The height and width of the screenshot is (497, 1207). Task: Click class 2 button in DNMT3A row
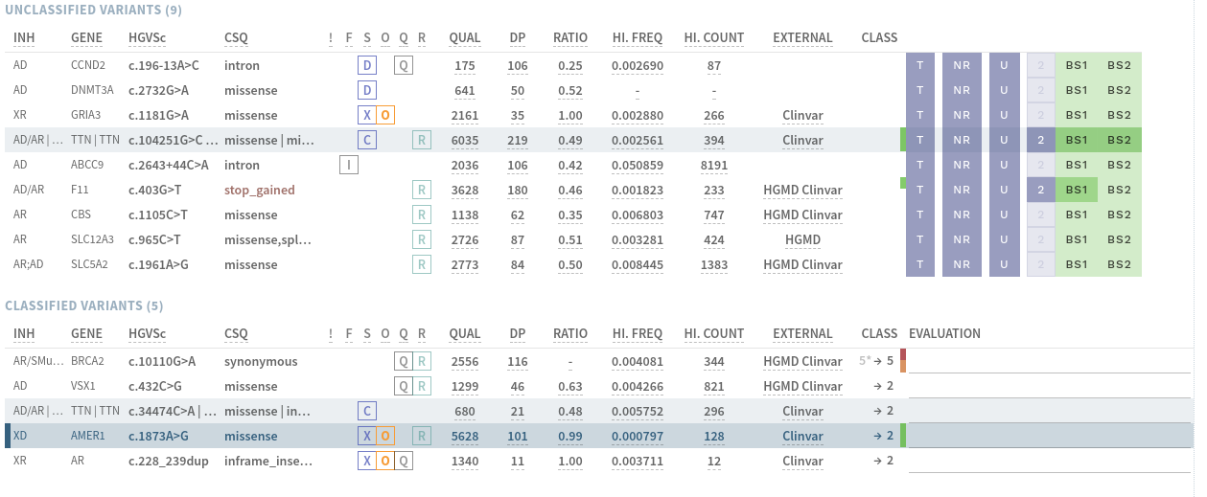[1040, 90]
